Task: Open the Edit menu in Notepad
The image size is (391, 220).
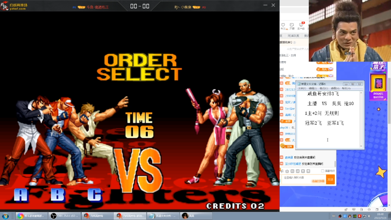Action: 313,88
